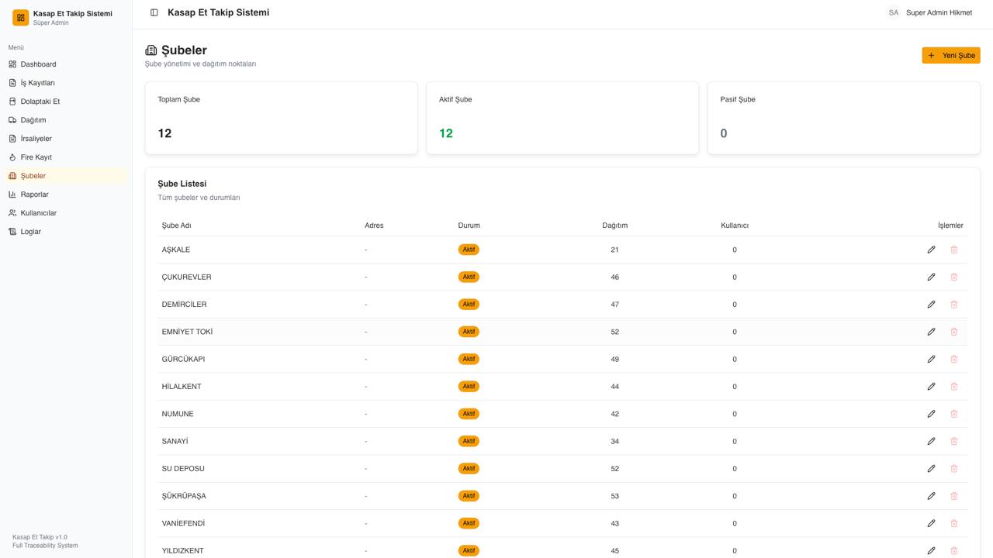Click the Şube Adı column header

coord(176,226)
